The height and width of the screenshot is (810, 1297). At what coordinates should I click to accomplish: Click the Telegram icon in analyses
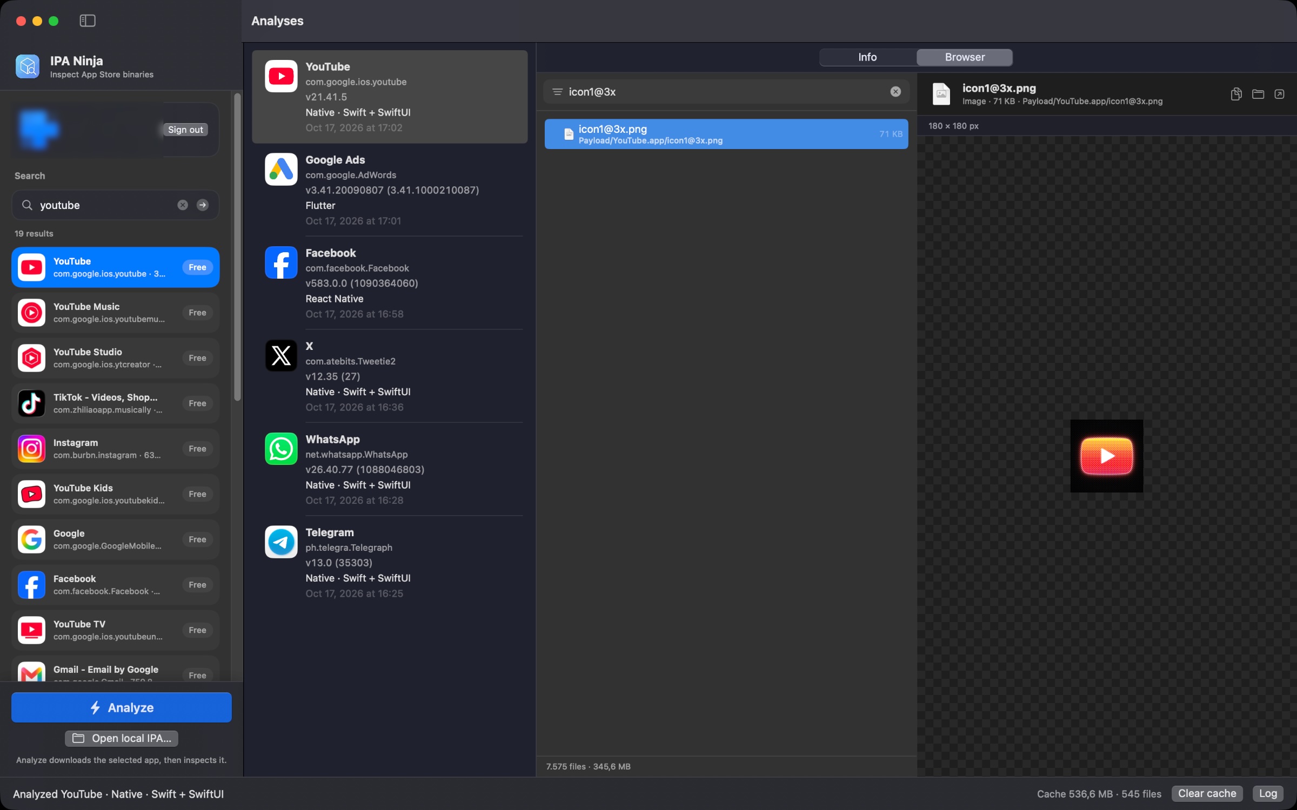pyautogui.click(x=281, y=542)
